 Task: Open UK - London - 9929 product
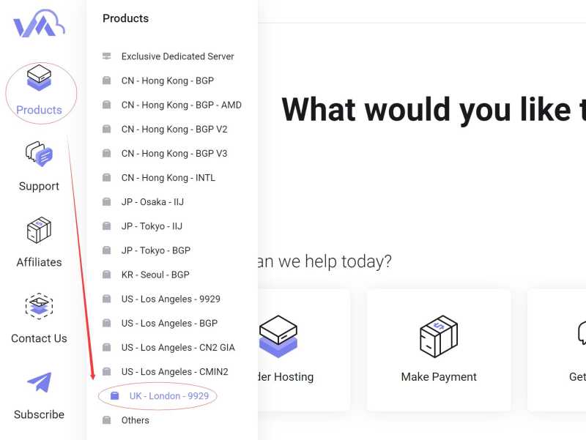point(168,396)
